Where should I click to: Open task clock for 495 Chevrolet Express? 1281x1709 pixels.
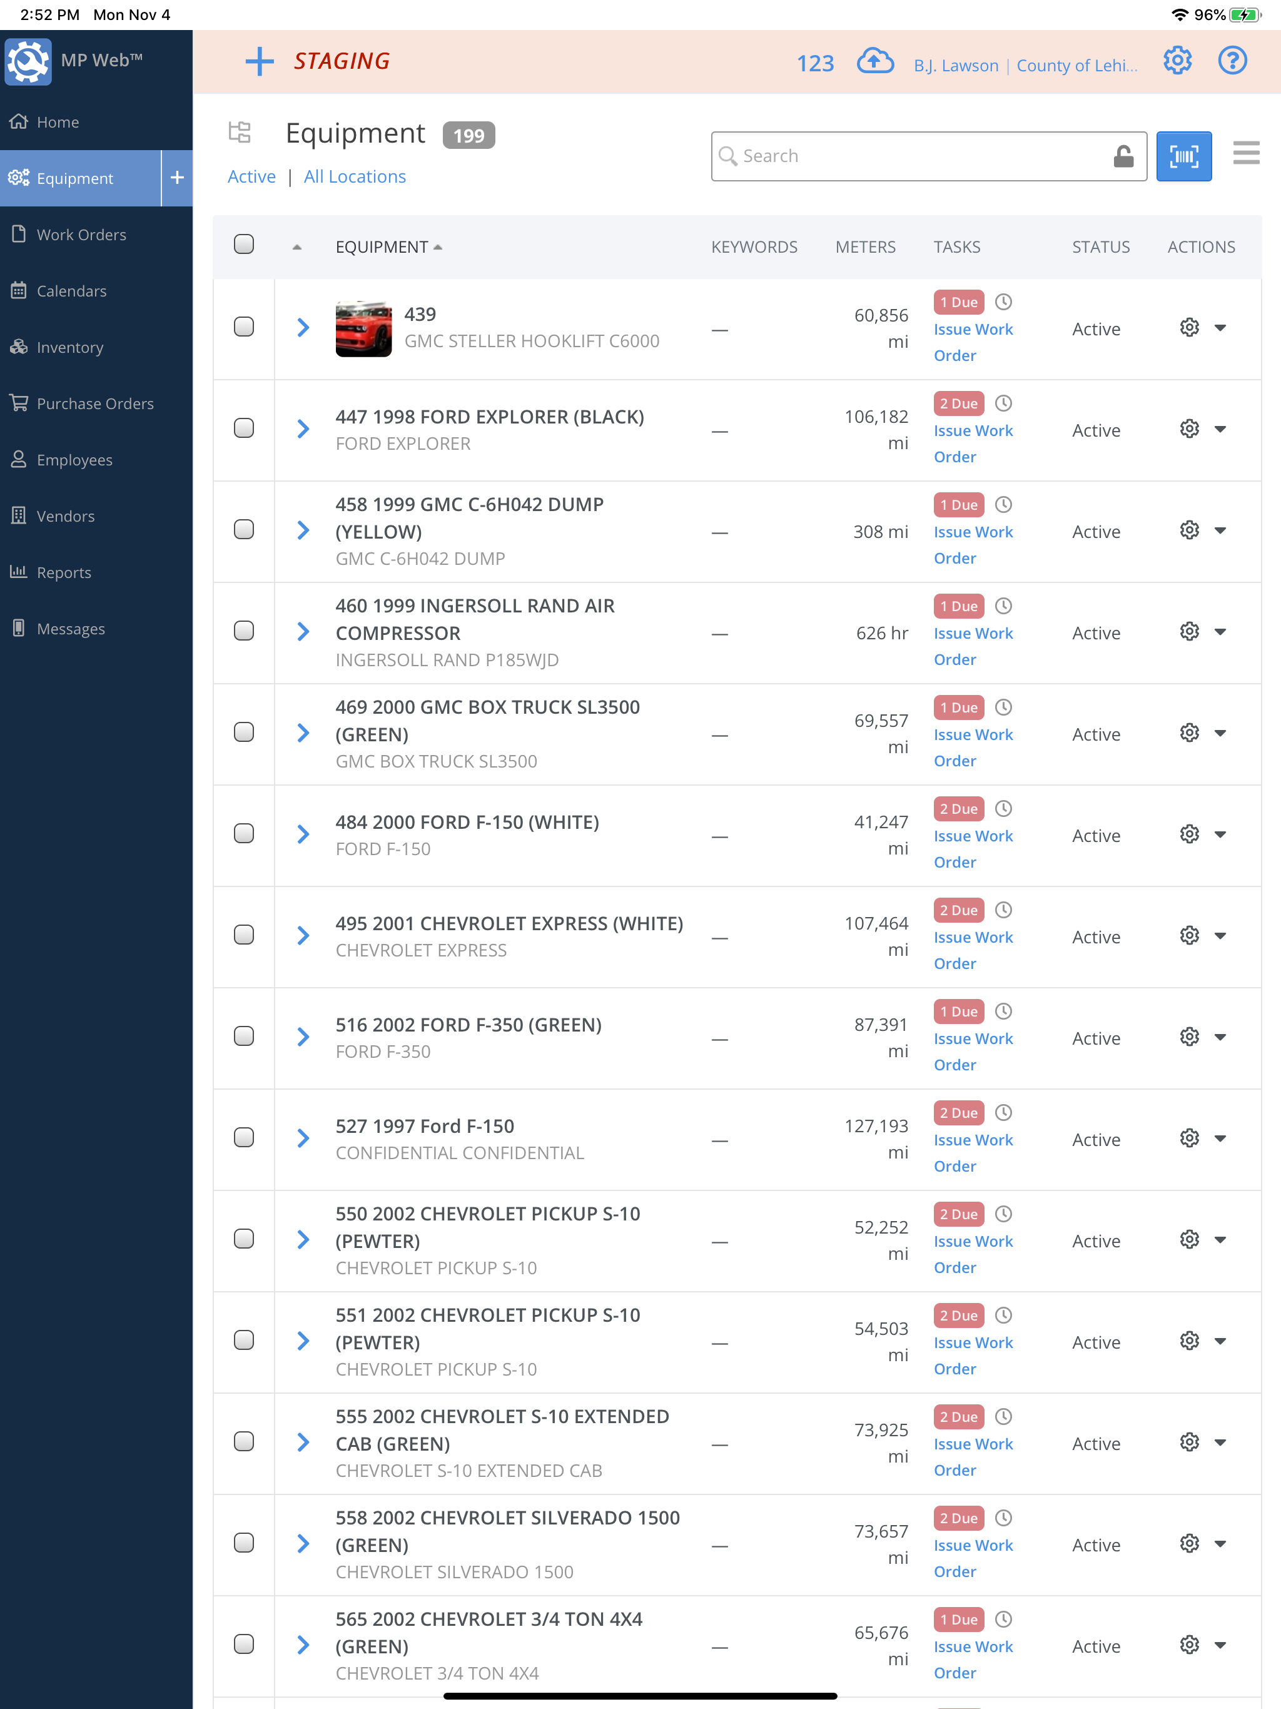(x=1003, y=910)
